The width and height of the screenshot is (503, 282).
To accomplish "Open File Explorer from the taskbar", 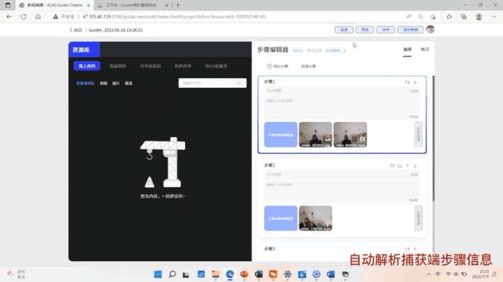I will click(215, 274).
